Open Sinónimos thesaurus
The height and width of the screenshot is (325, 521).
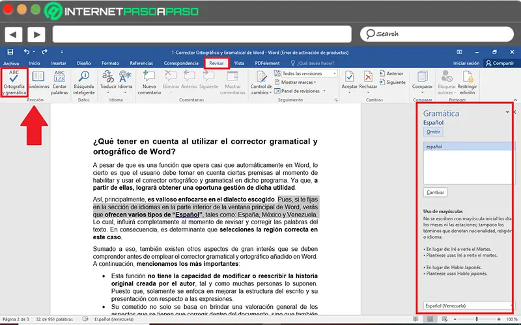pyautogui.click(x=38, y=80)
